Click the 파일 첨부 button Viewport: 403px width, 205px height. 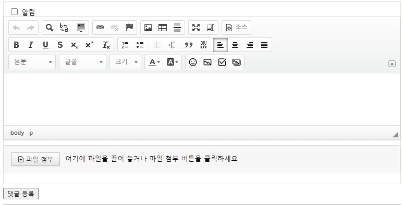[35, 159]
